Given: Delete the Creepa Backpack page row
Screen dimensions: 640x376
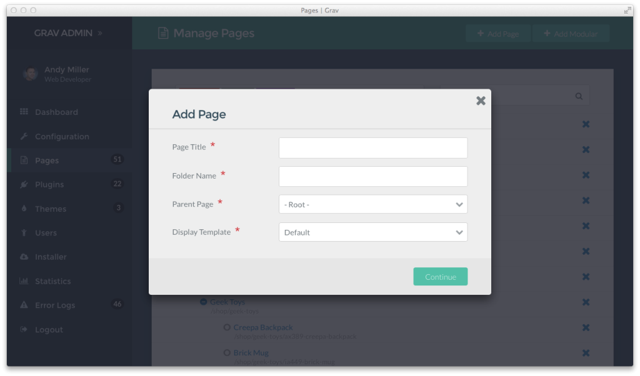Looking at the screenshot, I should pos(586,327).
